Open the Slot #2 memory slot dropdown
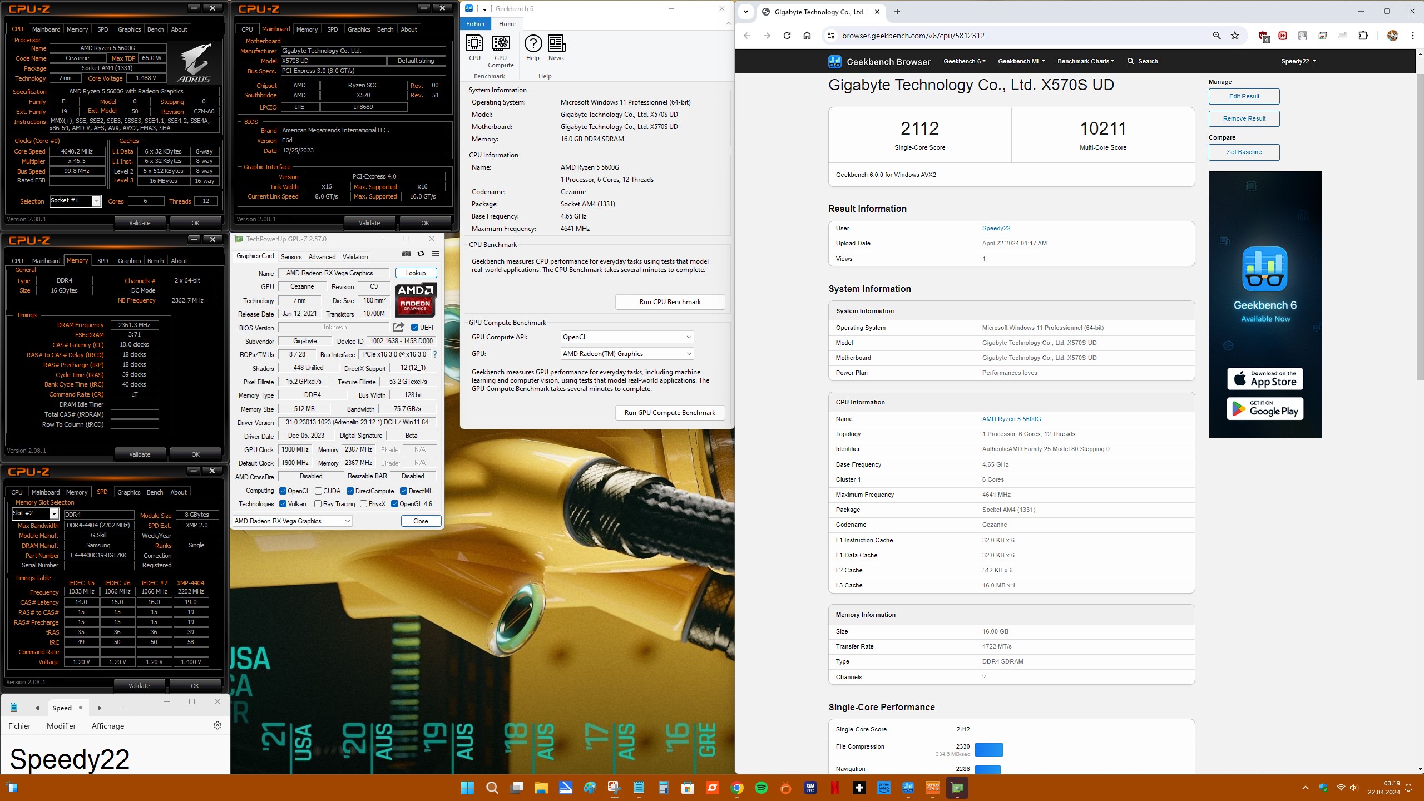This screenshot has height=801, width=1424. coord(35,513)
